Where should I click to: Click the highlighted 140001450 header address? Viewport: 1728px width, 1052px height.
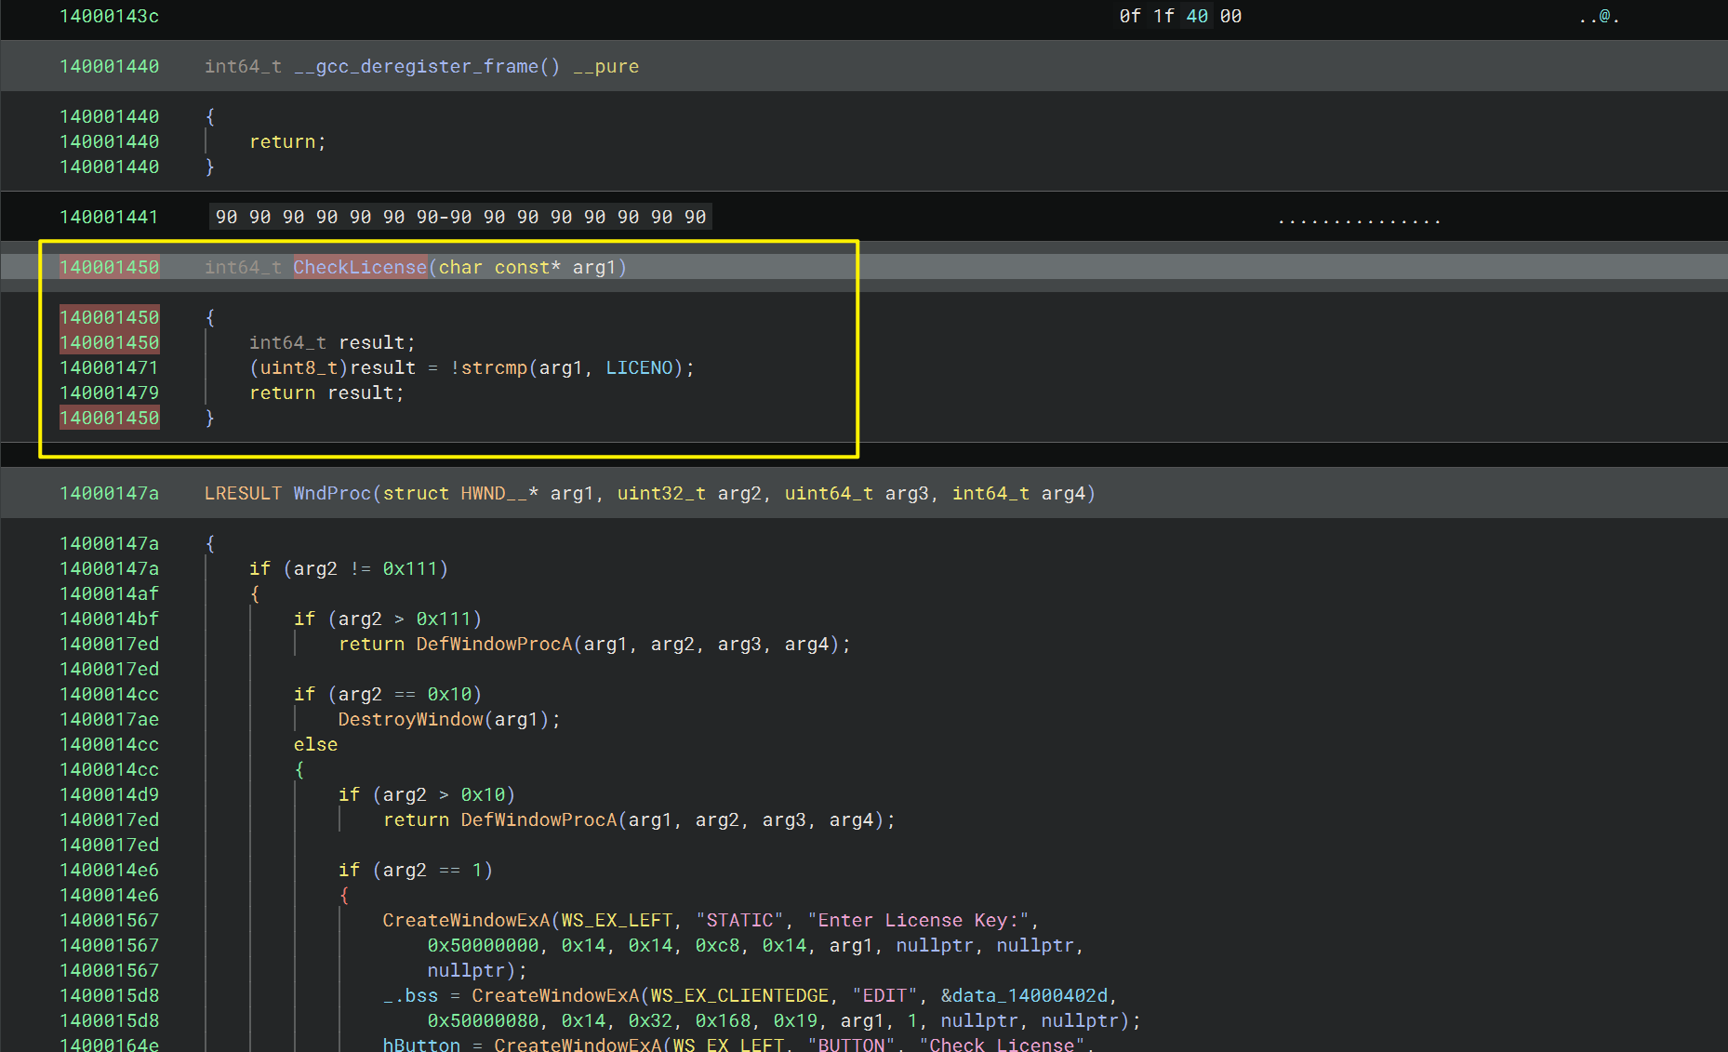pos(109,267)
